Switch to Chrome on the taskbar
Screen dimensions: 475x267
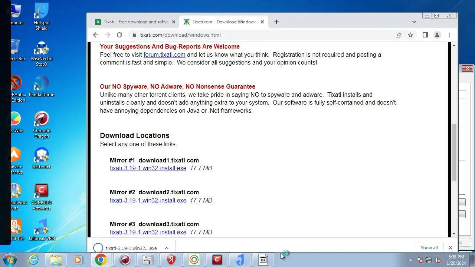pos(101,260)
